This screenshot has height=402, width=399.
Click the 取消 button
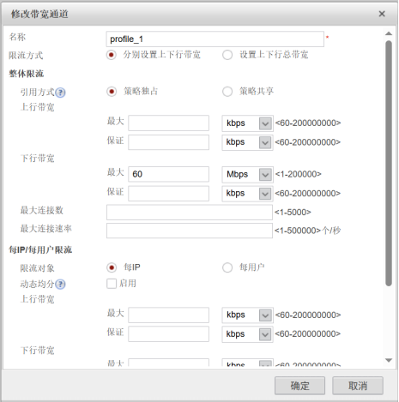tap(358, 386)
